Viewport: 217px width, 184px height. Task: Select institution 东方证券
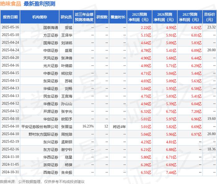click(x=51, y=150)
